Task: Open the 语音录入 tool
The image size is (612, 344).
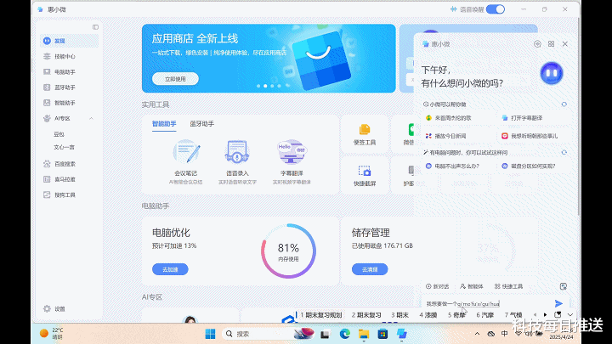Action: (x=237, y=162)
